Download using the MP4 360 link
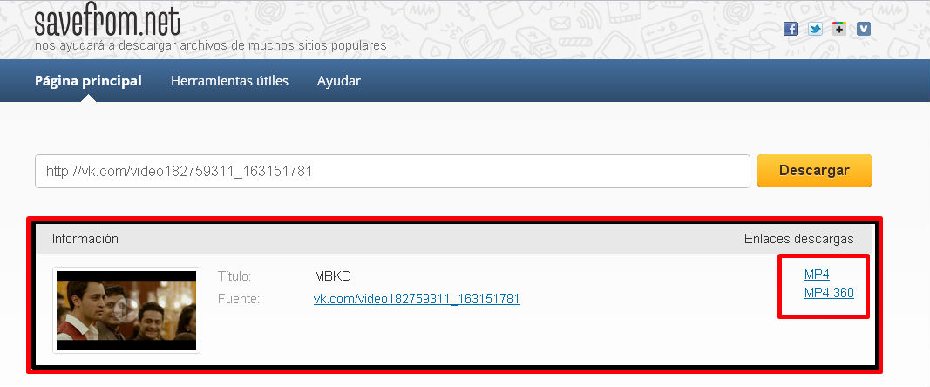The image size is (930, 387). click(829, 293)
